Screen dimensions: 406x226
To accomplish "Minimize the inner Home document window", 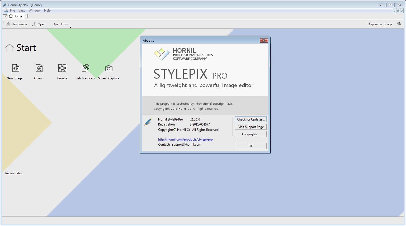I will coord(394,11).
